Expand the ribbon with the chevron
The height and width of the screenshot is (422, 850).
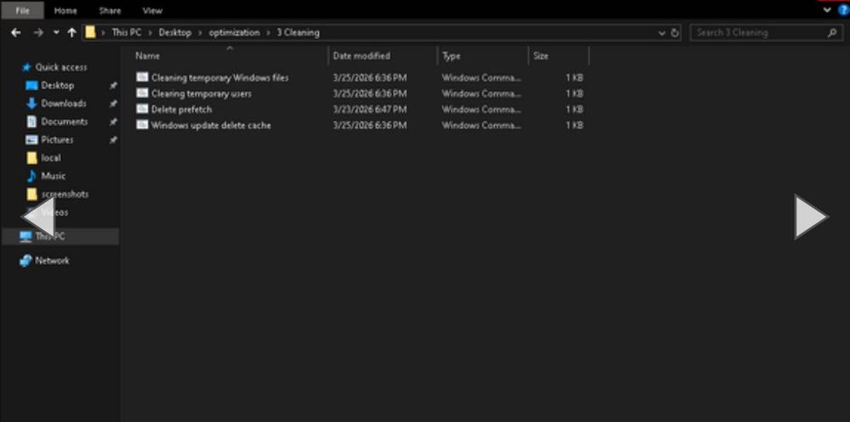pos(827,9)
